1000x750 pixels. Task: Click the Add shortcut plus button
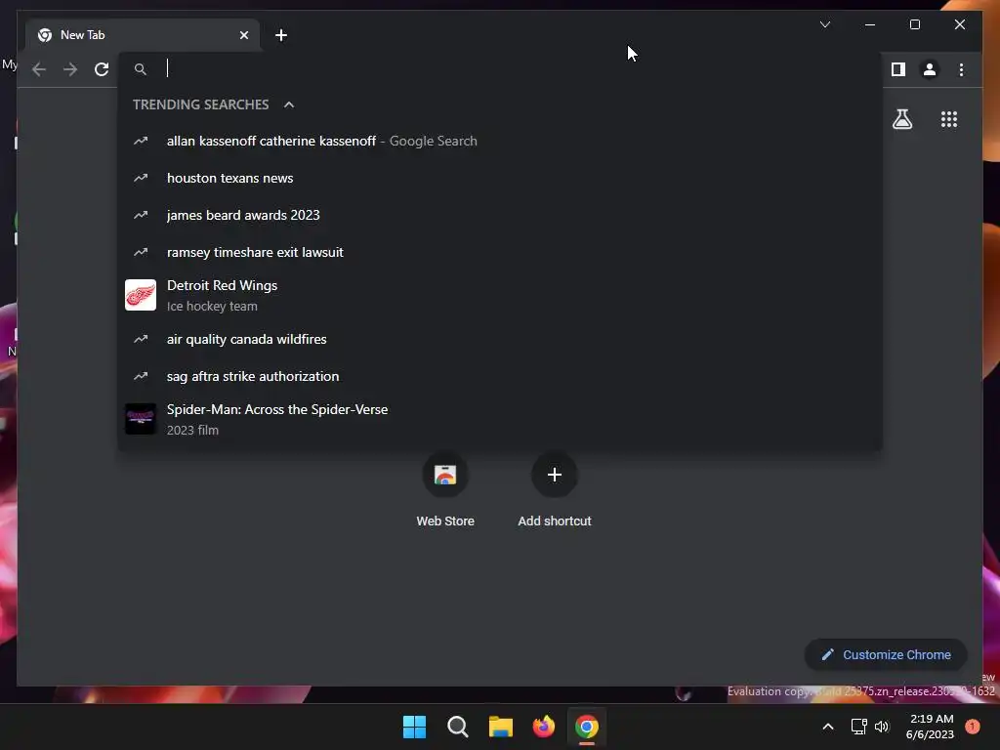click(x=555, y=475)
